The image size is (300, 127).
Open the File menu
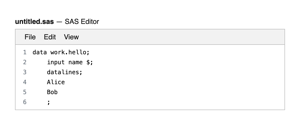(x=30, y=37)
